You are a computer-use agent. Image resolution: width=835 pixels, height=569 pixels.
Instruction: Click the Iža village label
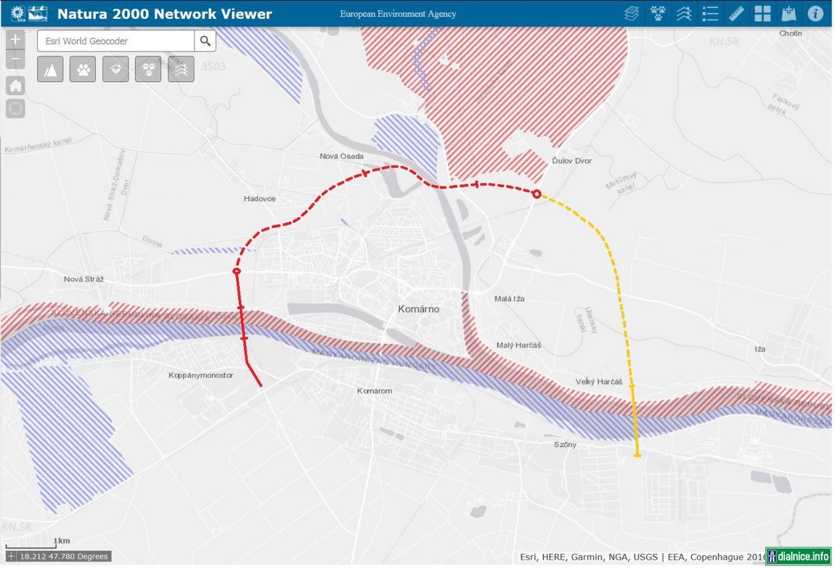[760, 349]
